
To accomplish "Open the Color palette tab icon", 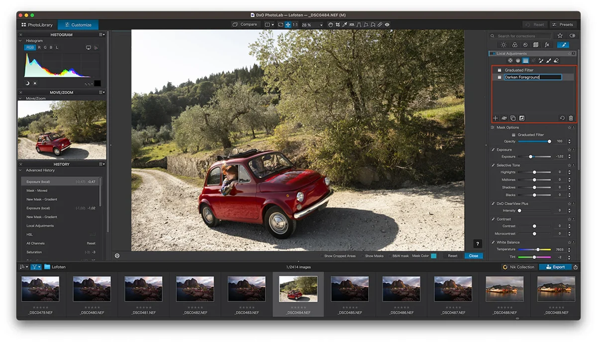I will 514,45.
